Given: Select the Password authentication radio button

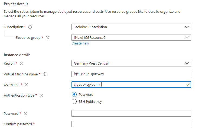Looking at the screenshot, I should (x=74, y=95).
